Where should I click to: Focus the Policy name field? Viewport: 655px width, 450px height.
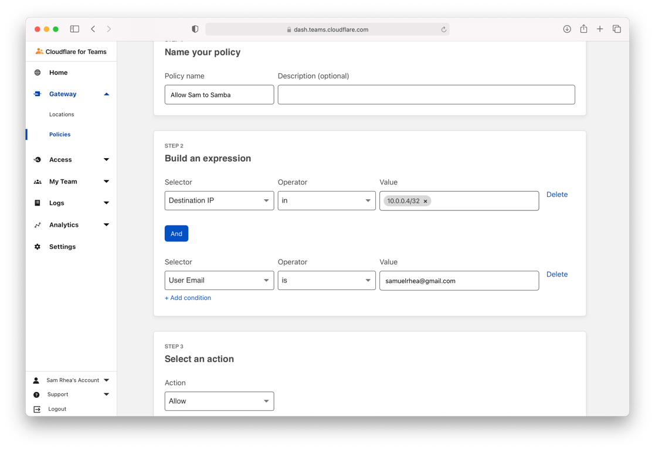tap(219, 95)
